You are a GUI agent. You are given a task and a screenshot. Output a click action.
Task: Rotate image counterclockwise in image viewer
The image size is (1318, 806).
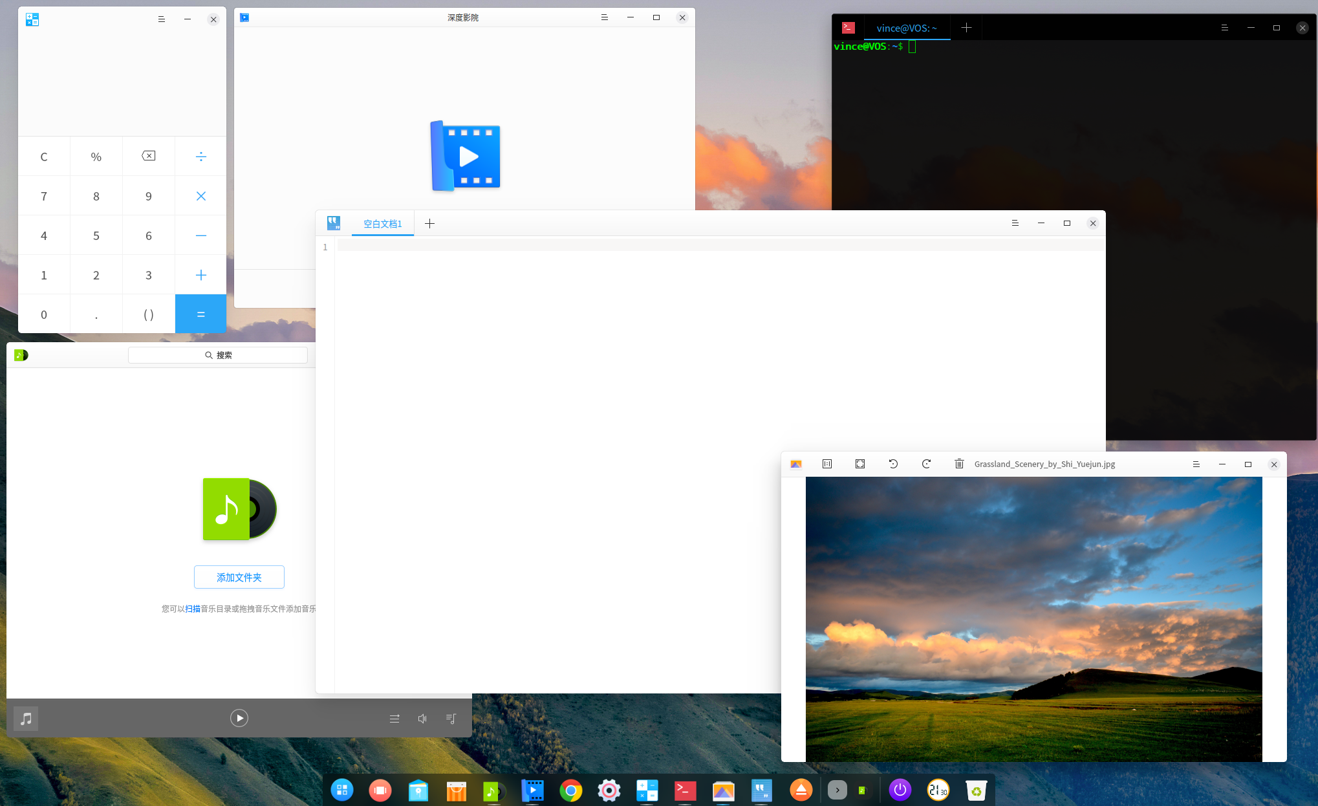click(893, 464)
